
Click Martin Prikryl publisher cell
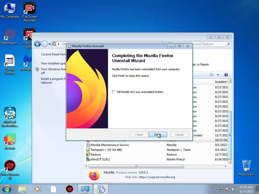[x=176, y=159]
